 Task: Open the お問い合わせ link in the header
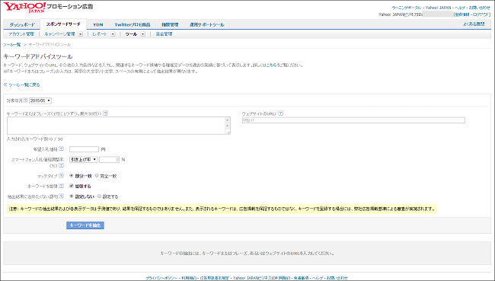point(479,8)
